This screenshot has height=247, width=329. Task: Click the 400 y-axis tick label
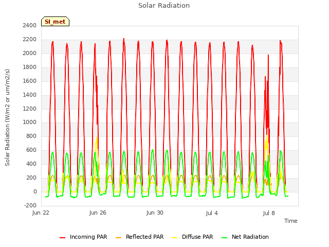31,164
